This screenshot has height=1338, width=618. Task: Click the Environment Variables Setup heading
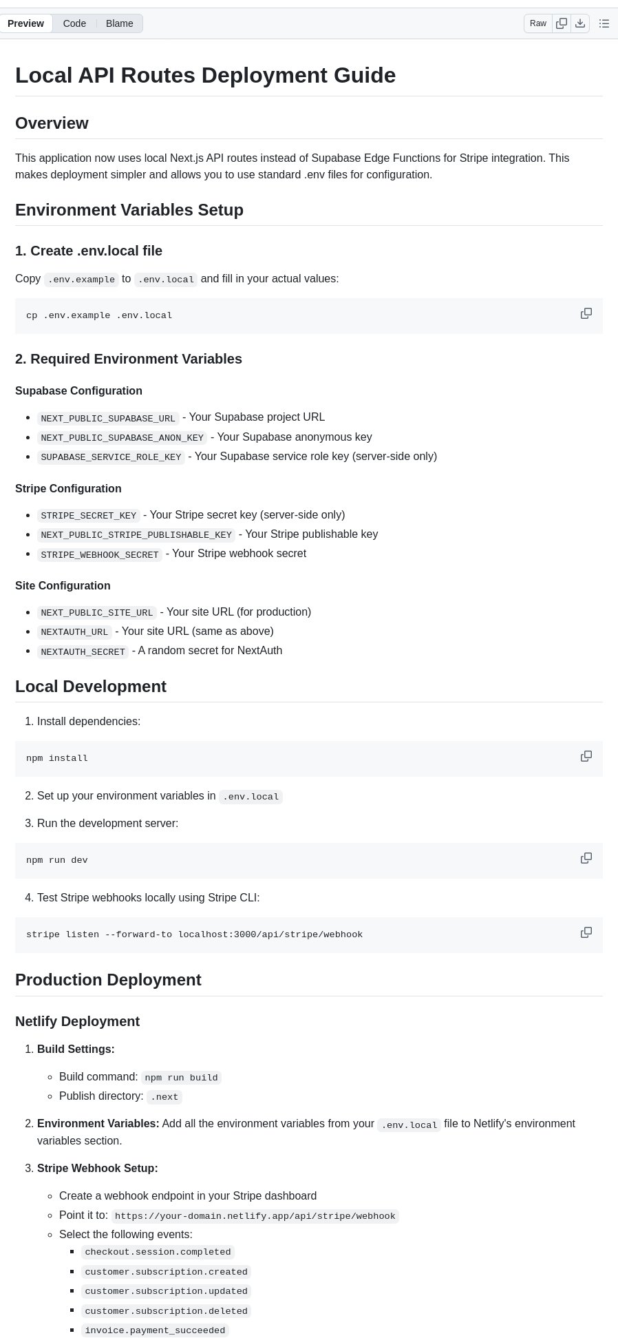[129, 210]
